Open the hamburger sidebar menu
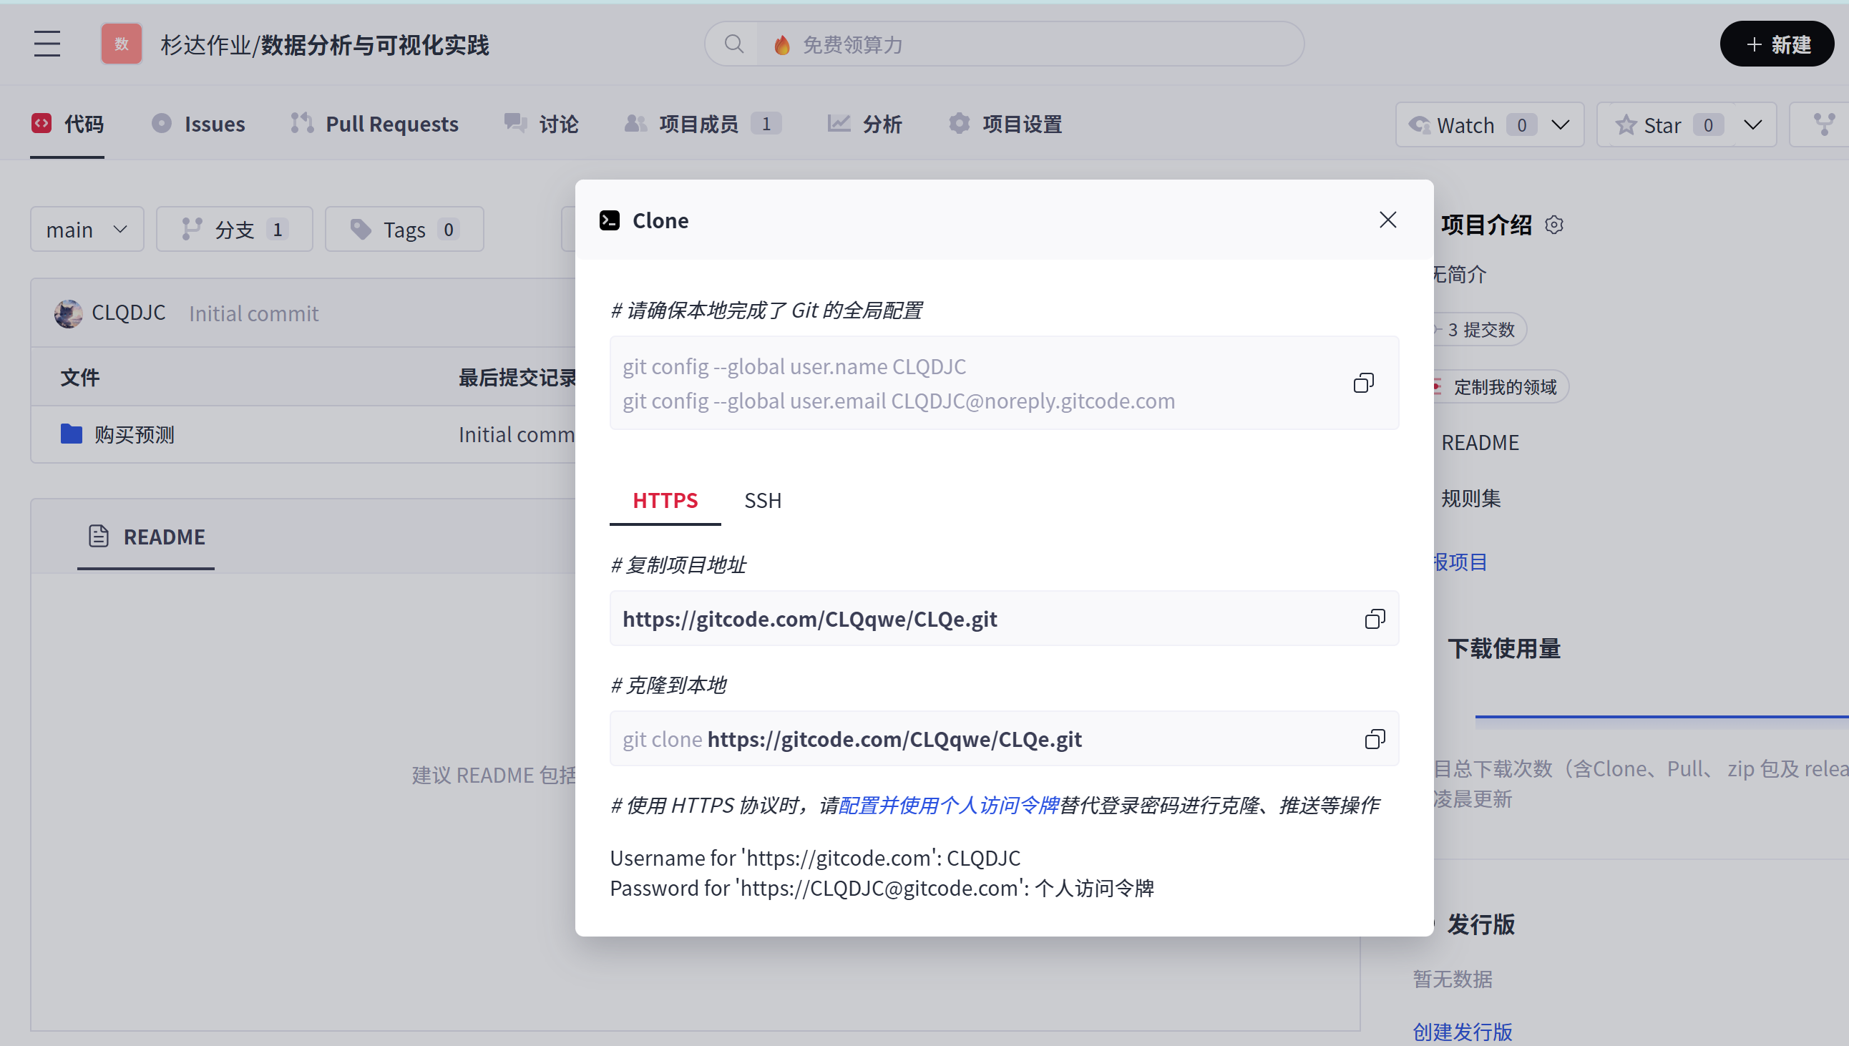 pyautogui.click(x=47, y=44)
